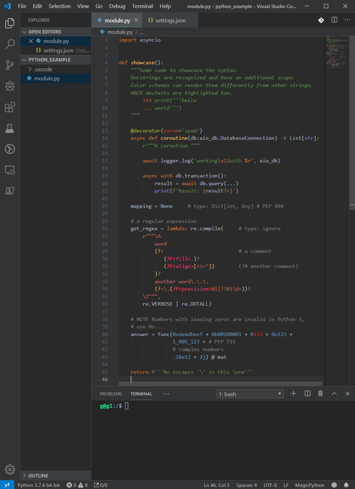Split the editor to the right
Screen dimensions: 355x489
coord(334,20)
